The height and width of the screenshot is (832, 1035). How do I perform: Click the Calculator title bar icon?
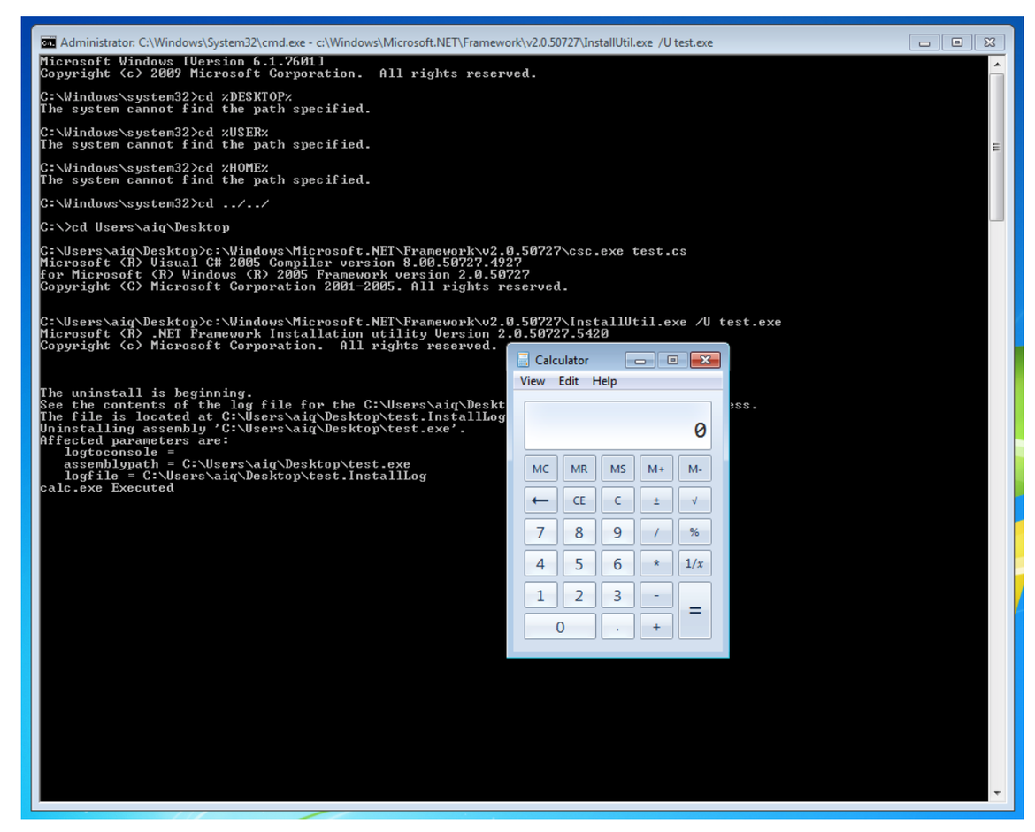pos(524,360)
